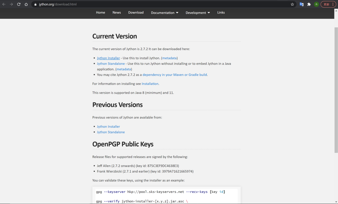The height and width of the screenshot is (204, 338).
Task: Click the 'gpg --verify jython-installer' code line
Action: tap(142, 201)
